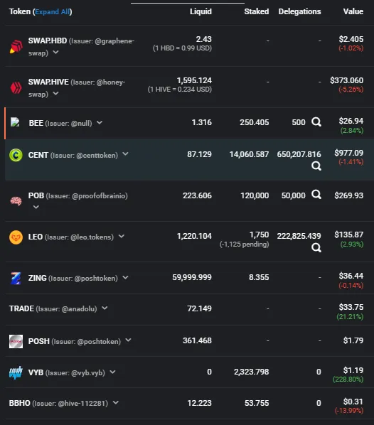374x425 pixels.
Task: Click the VYB token logo
Action: pyautogui.click(x=16, y=373)
